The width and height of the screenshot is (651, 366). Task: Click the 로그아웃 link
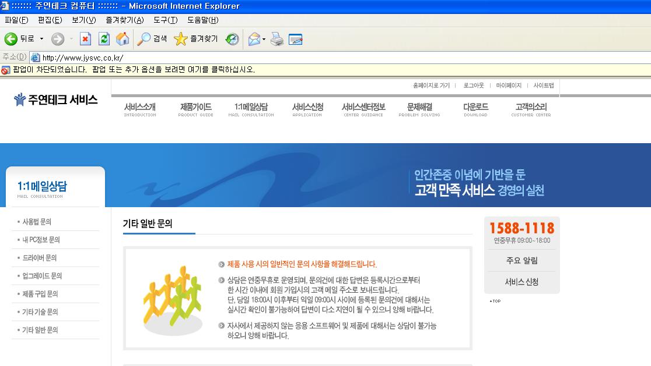(473, 86)
